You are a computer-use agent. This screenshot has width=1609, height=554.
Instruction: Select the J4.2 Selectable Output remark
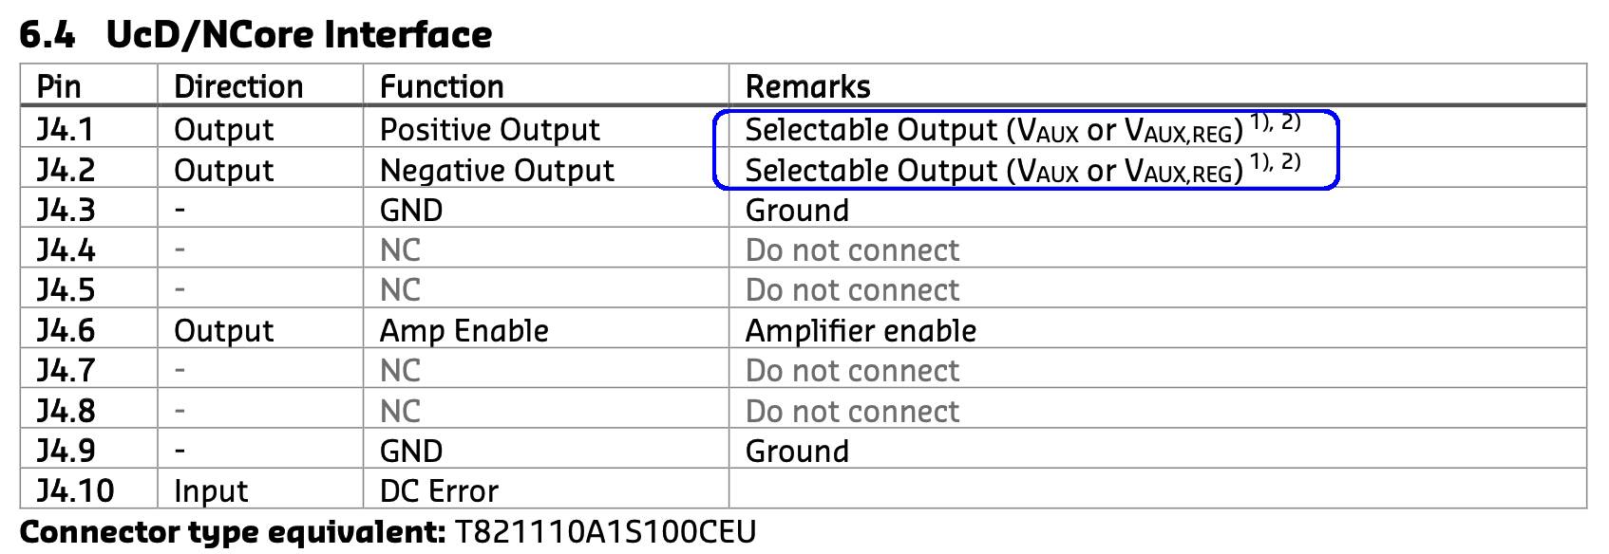[1023, 169]
